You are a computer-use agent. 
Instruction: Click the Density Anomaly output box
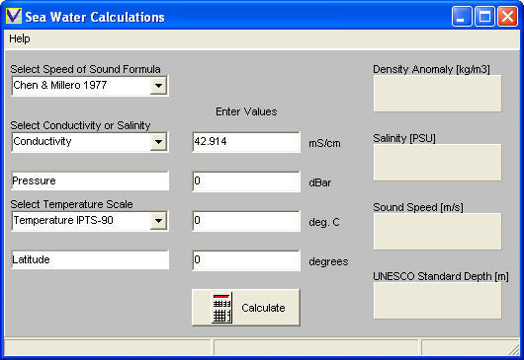437,94
